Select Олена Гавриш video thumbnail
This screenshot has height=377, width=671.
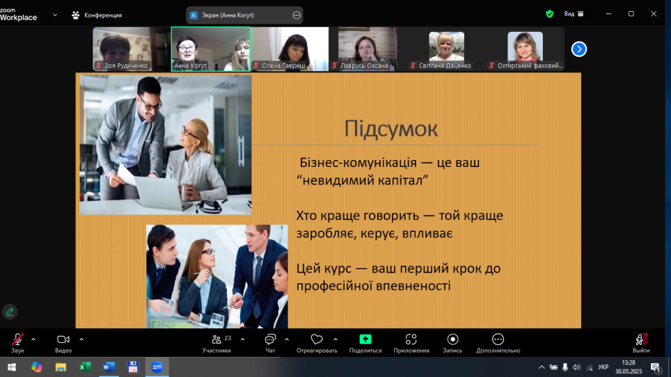coord(290,49)
